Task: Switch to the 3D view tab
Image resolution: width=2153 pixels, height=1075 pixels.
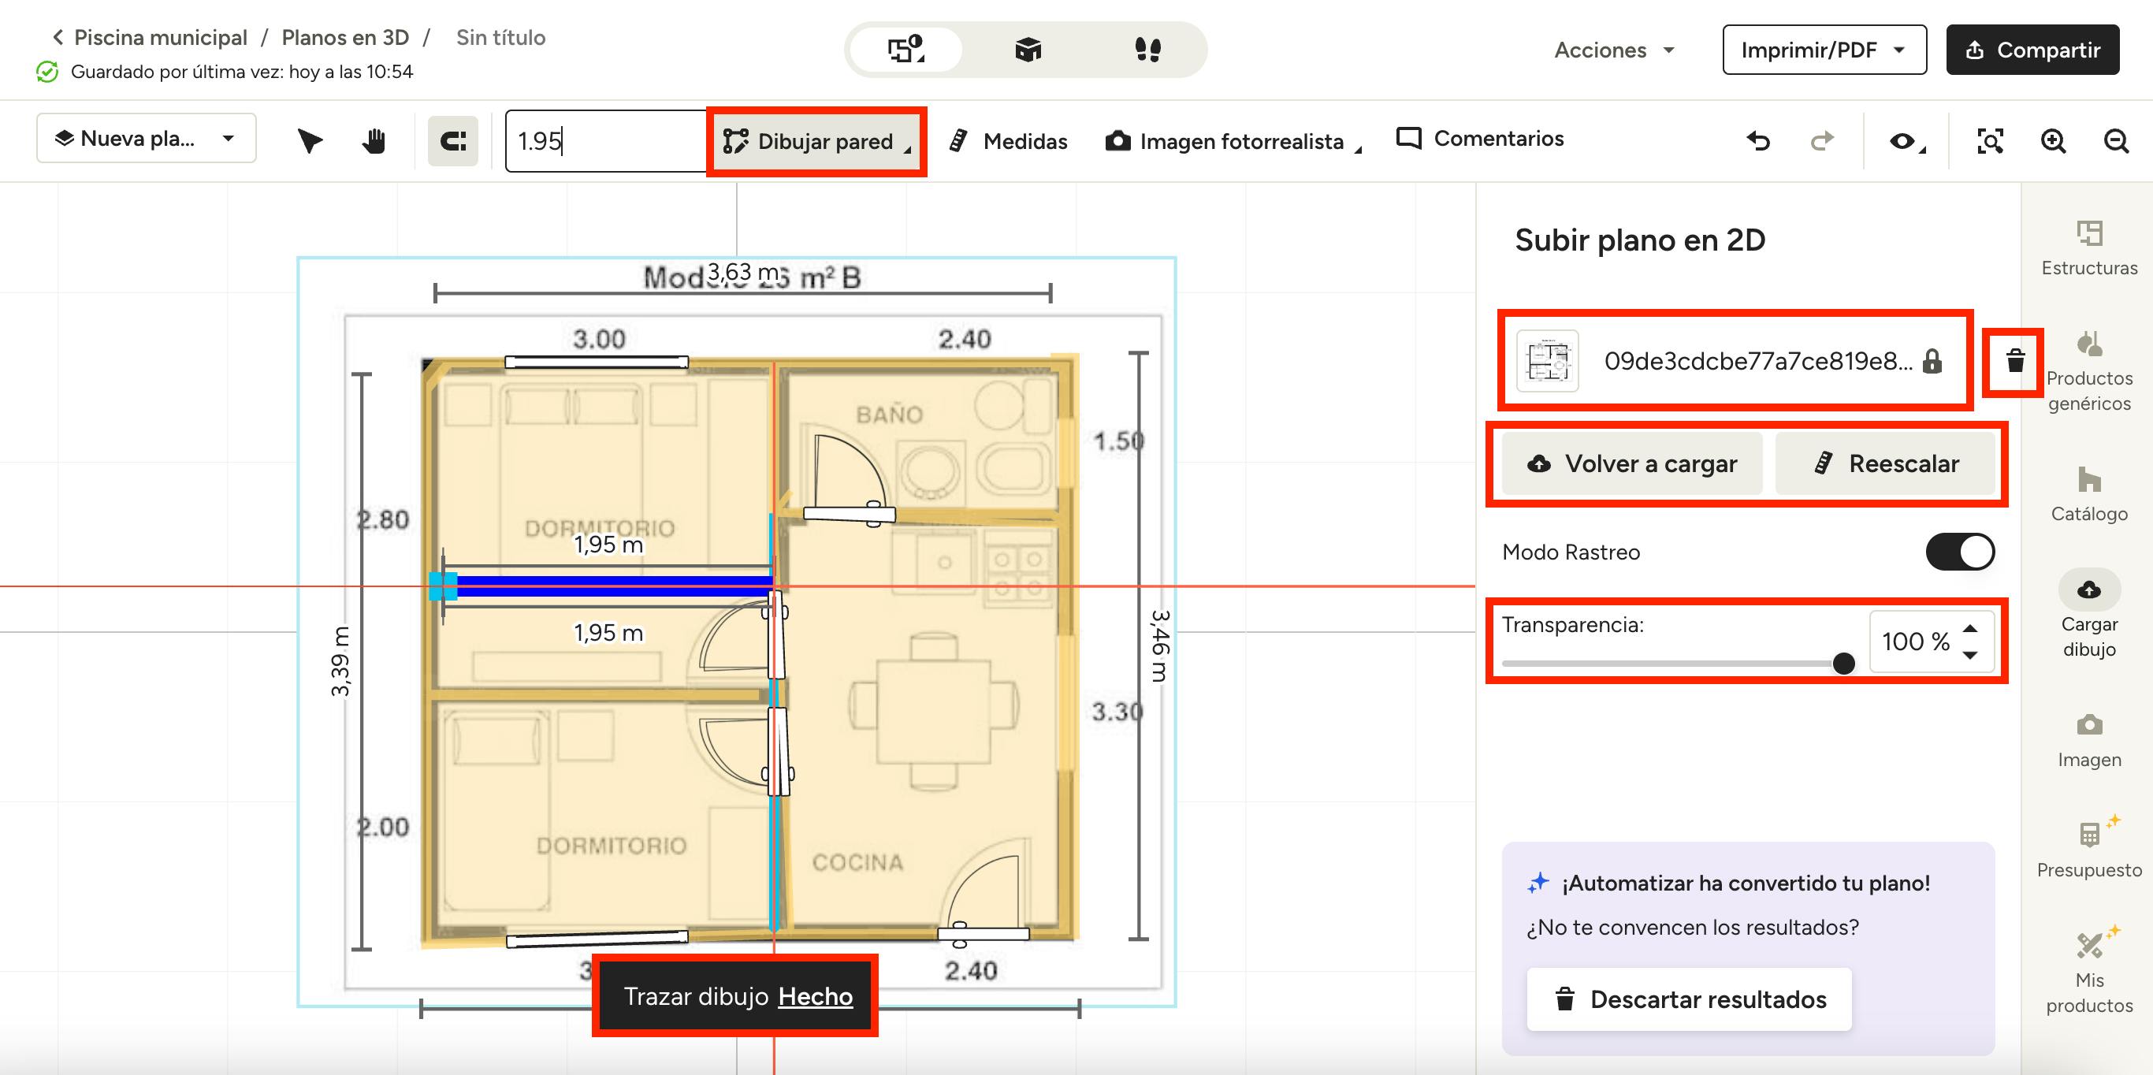Action: [1028, 50]
